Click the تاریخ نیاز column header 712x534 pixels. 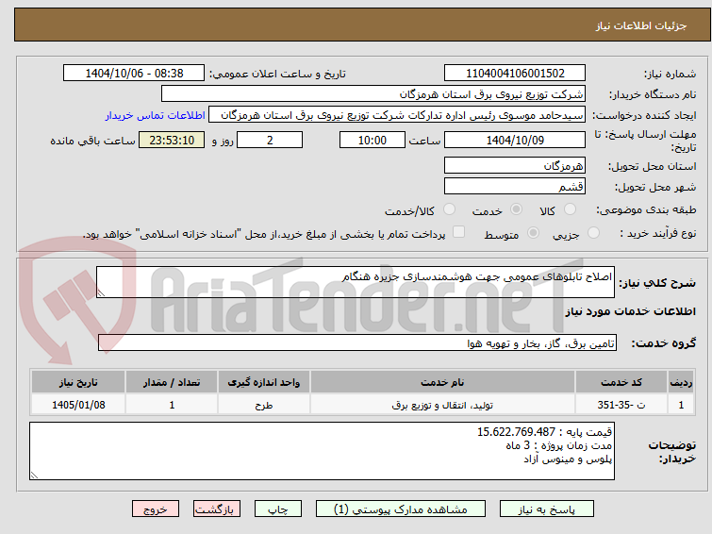(78, 382)
